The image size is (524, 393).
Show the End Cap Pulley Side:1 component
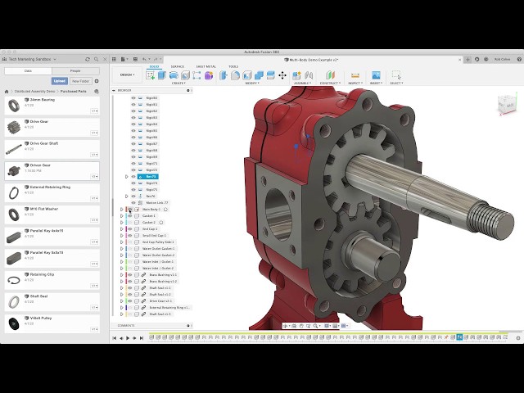[x=130, y=242]
